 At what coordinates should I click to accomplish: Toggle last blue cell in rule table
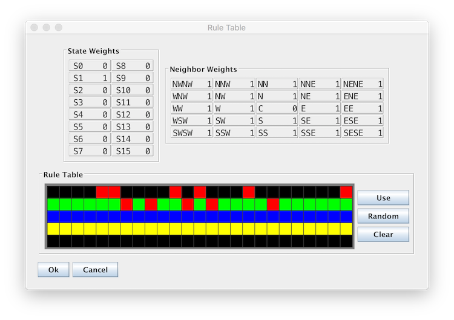[346, 217]
